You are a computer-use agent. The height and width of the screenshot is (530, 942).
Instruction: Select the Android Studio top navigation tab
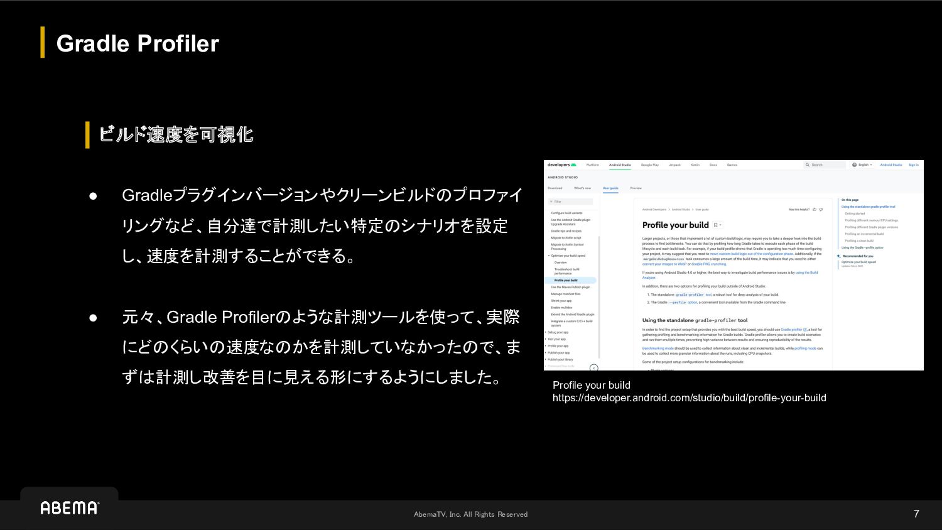[620, 165]
